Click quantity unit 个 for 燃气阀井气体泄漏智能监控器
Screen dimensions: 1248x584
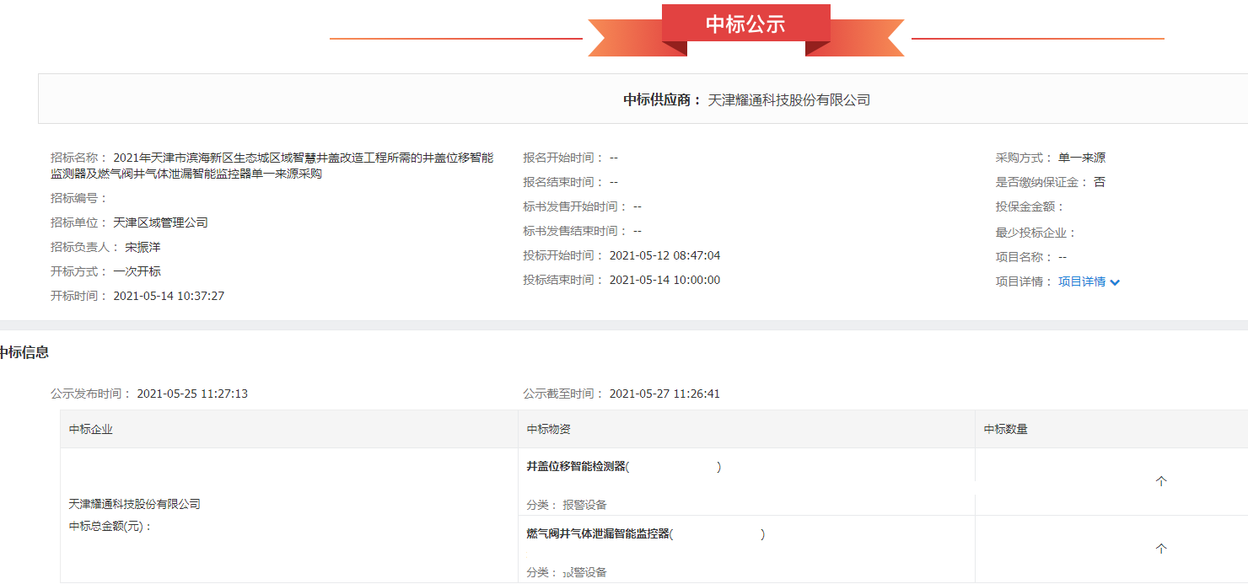point(1160,549)
